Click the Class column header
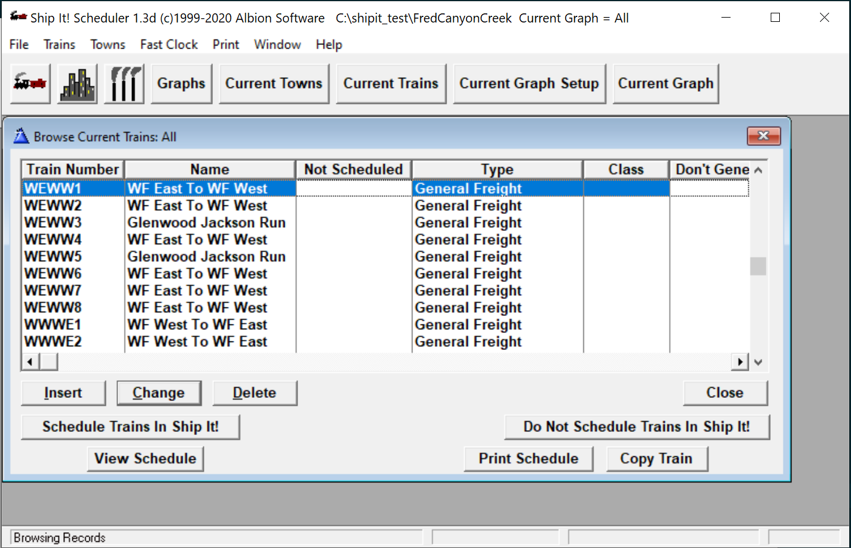 (x=626, y=170)
